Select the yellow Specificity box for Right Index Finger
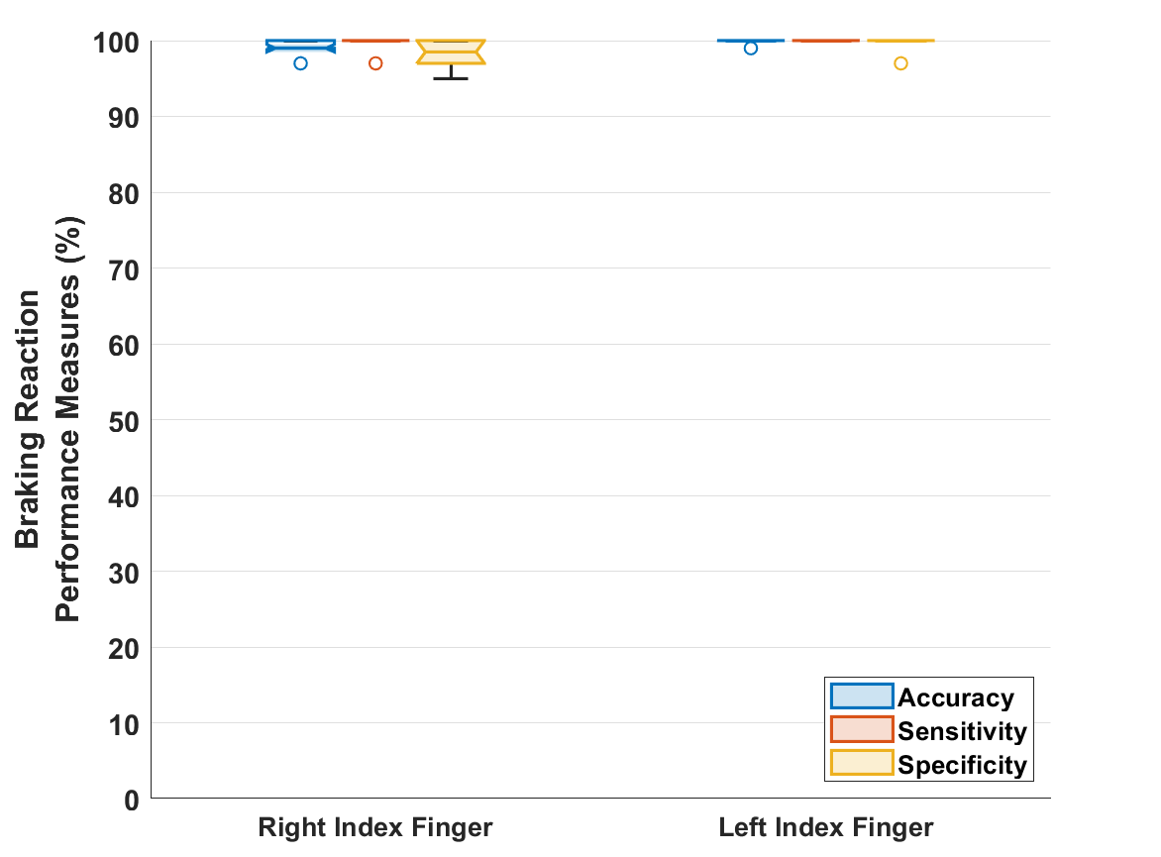 (x=451, y=53)
